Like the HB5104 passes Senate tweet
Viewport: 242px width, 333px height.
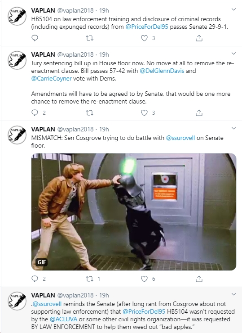click(x=144, y=38)
